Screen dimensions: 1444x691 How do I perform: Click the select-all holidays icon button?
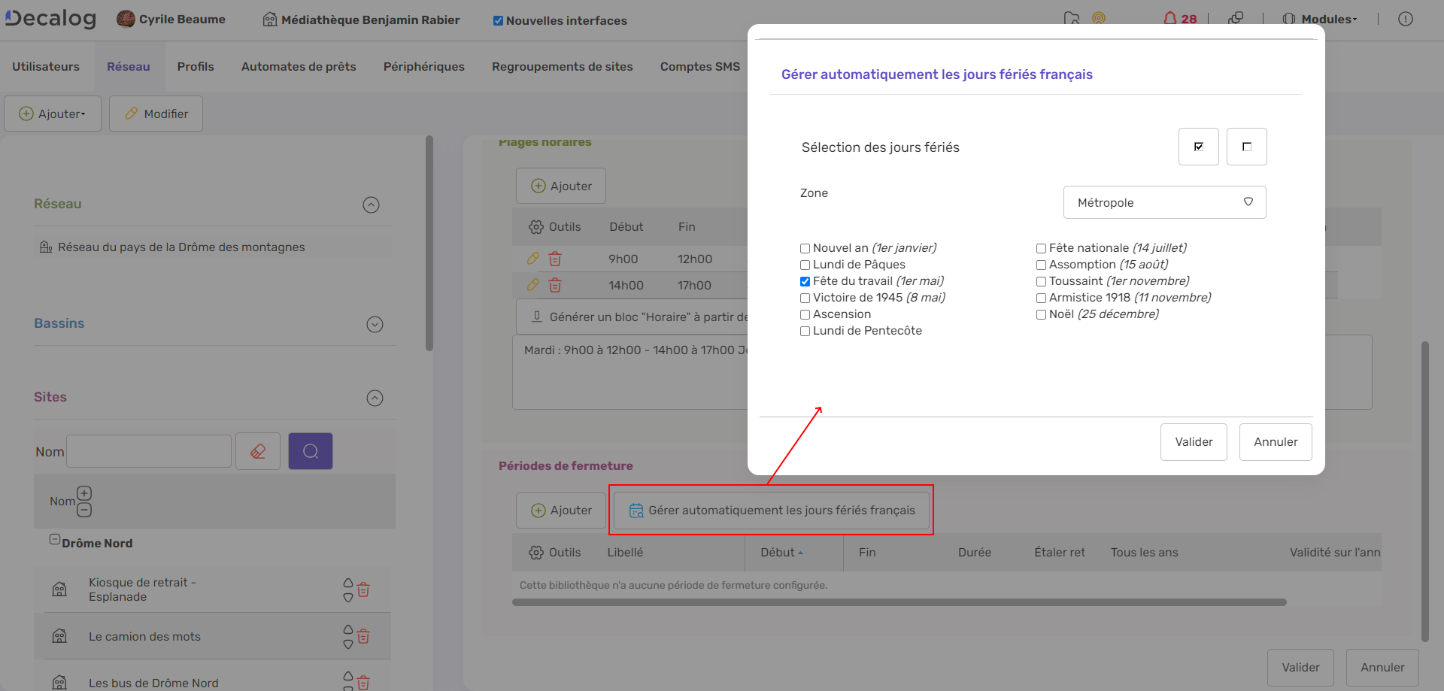pos(1198,147)
